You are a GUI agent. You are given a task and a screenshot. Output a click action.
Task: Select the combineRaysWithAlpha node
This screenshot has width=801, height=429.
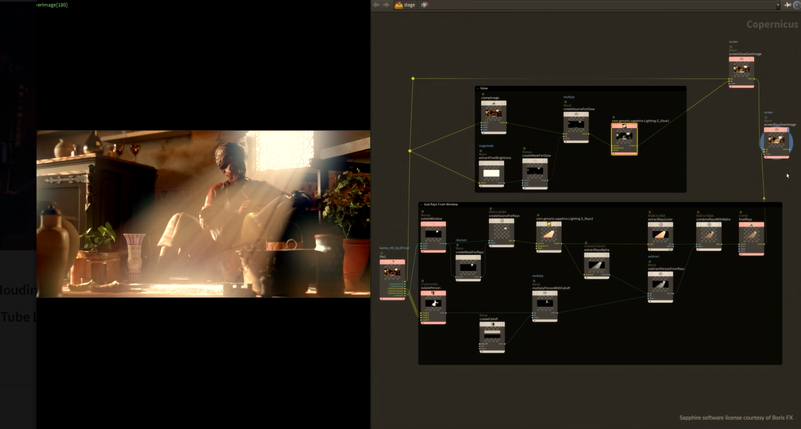click(x=709, y=236)
